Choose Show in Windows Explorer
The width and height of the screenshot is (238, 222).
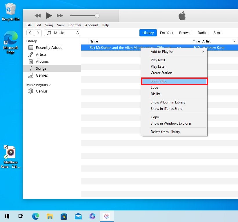[x=174, y=123]
